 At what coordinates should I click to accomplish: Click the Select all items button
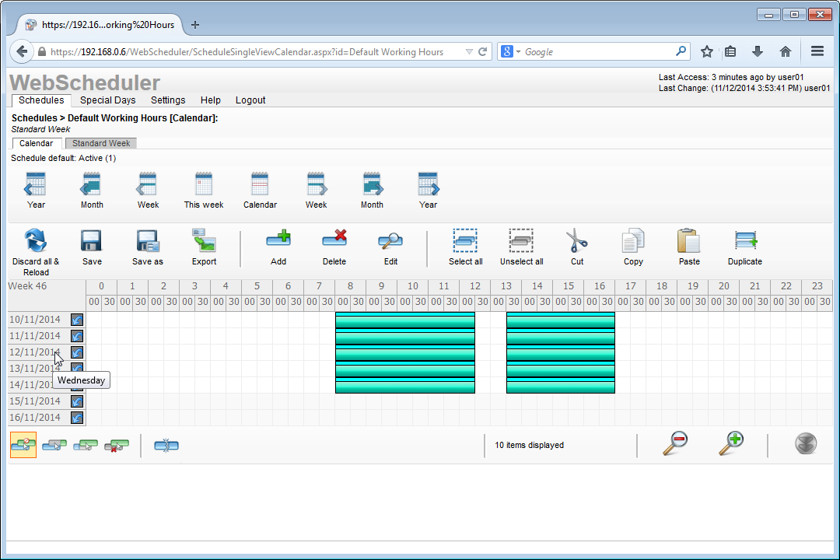pyautogui.click(x=465, y=241)
